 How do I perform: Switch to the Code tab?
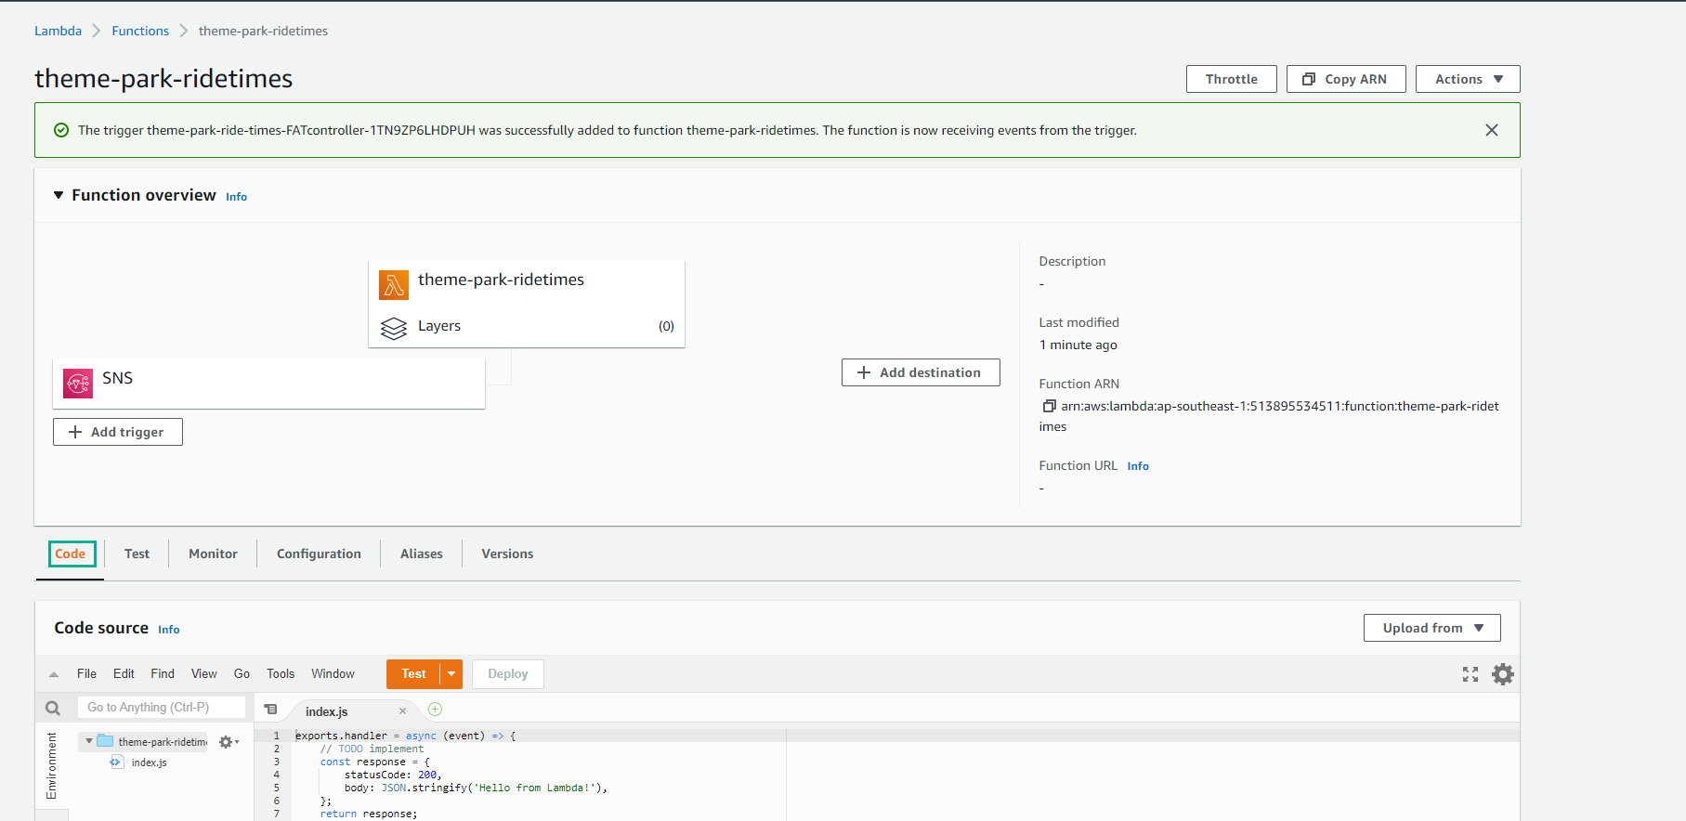tap(71, 554)
